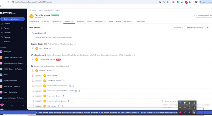Toggle completion circle of Design Compliance subtask

[x=33, y=101]
